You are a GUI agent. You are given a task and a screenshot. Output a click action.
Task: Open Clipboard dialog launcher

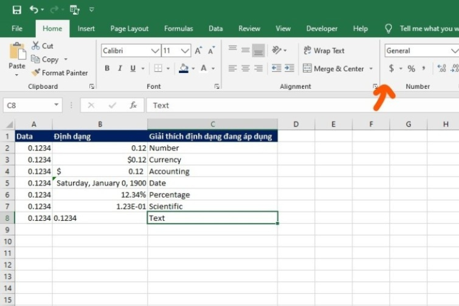click(x=92, y=87)
